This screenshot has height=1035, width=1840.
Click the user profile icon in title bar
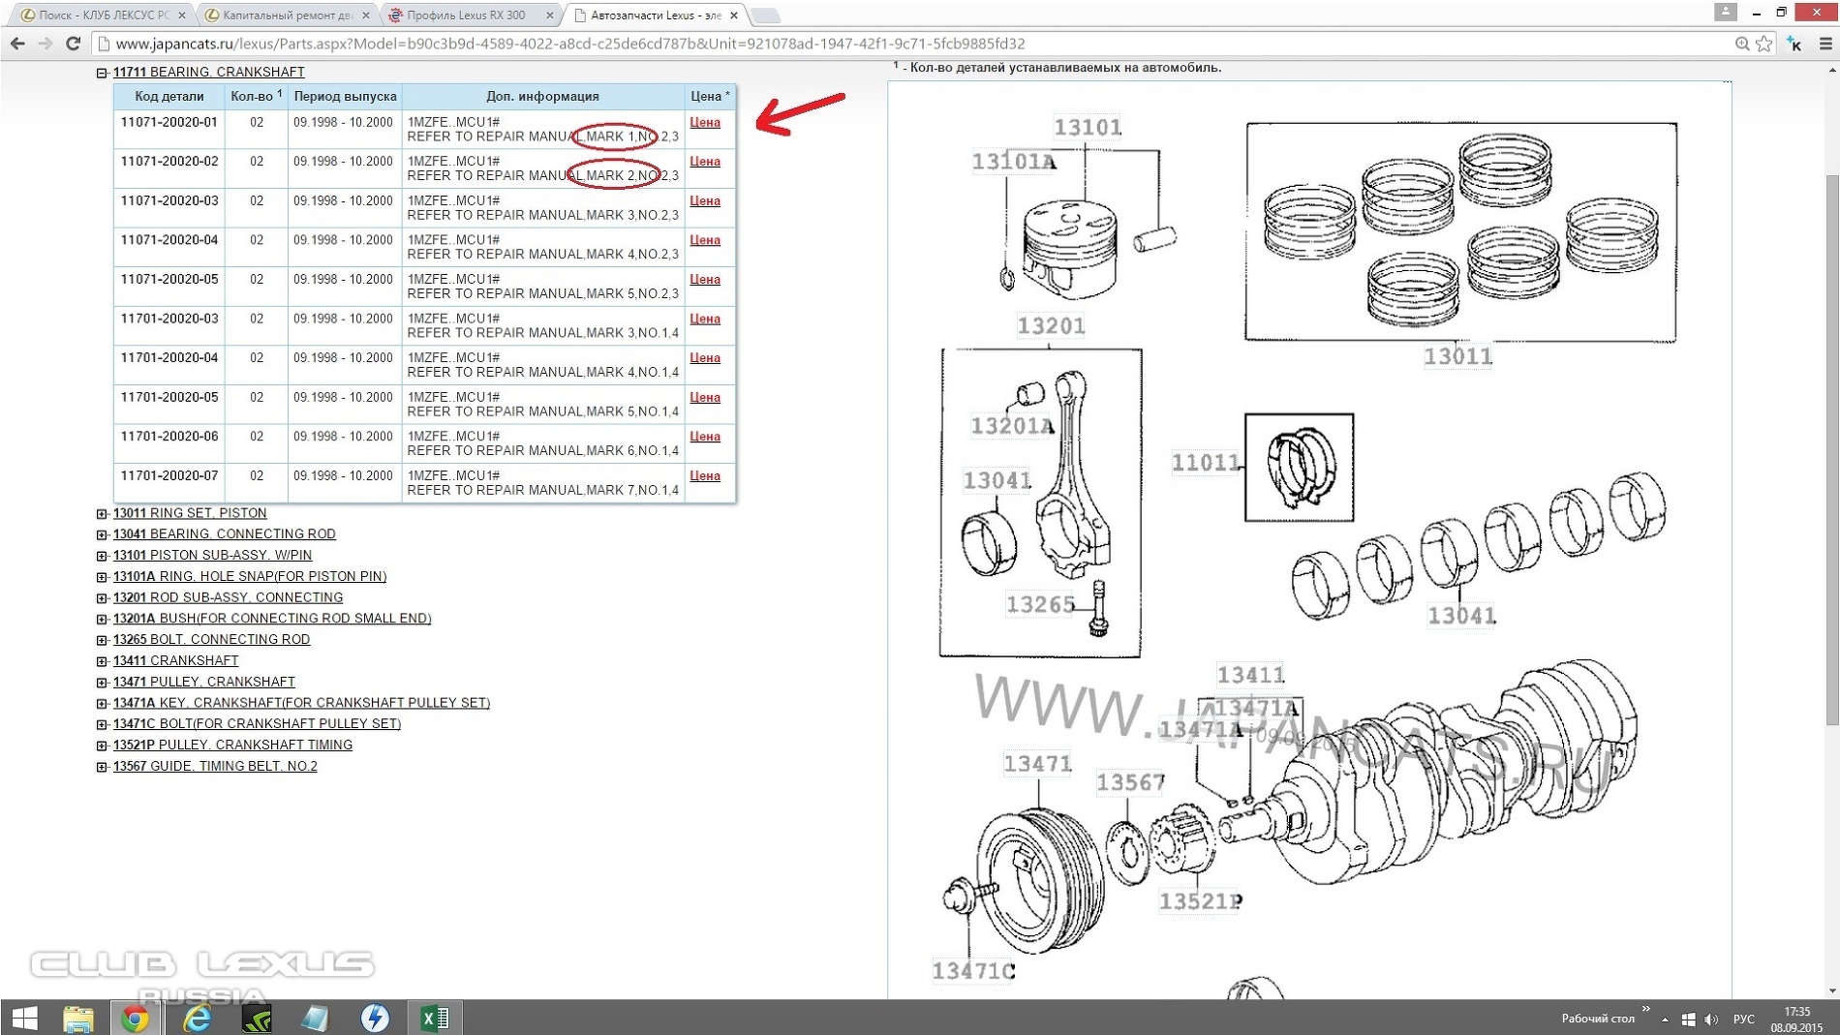click(1725, 12)
